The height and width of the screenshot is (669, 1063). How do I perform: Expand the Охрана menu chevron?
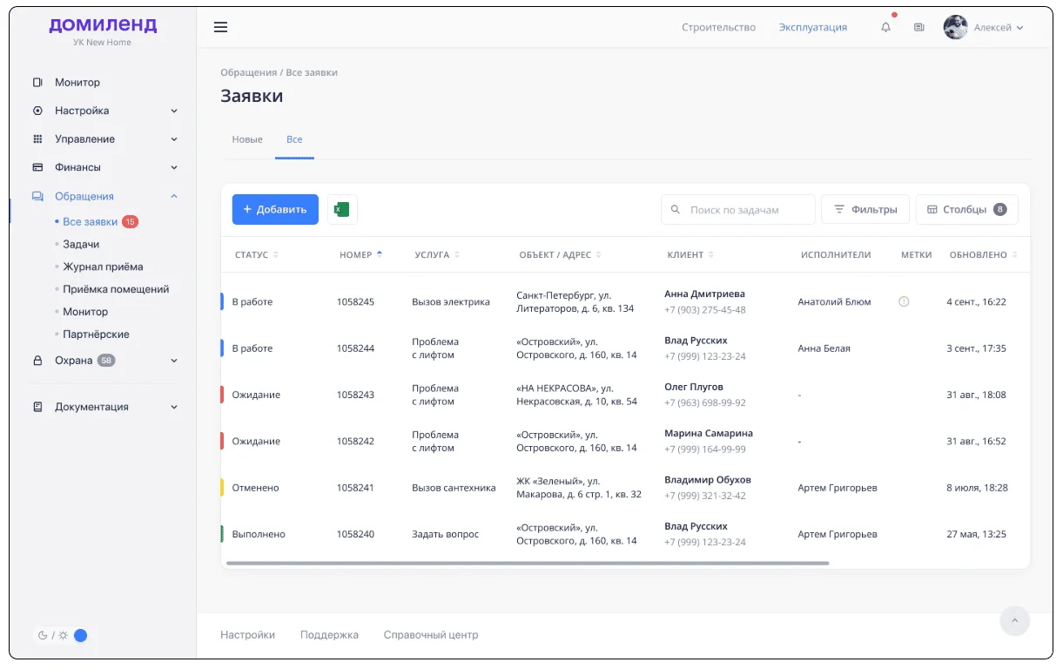pyautogui.click(x=174, y=361)
